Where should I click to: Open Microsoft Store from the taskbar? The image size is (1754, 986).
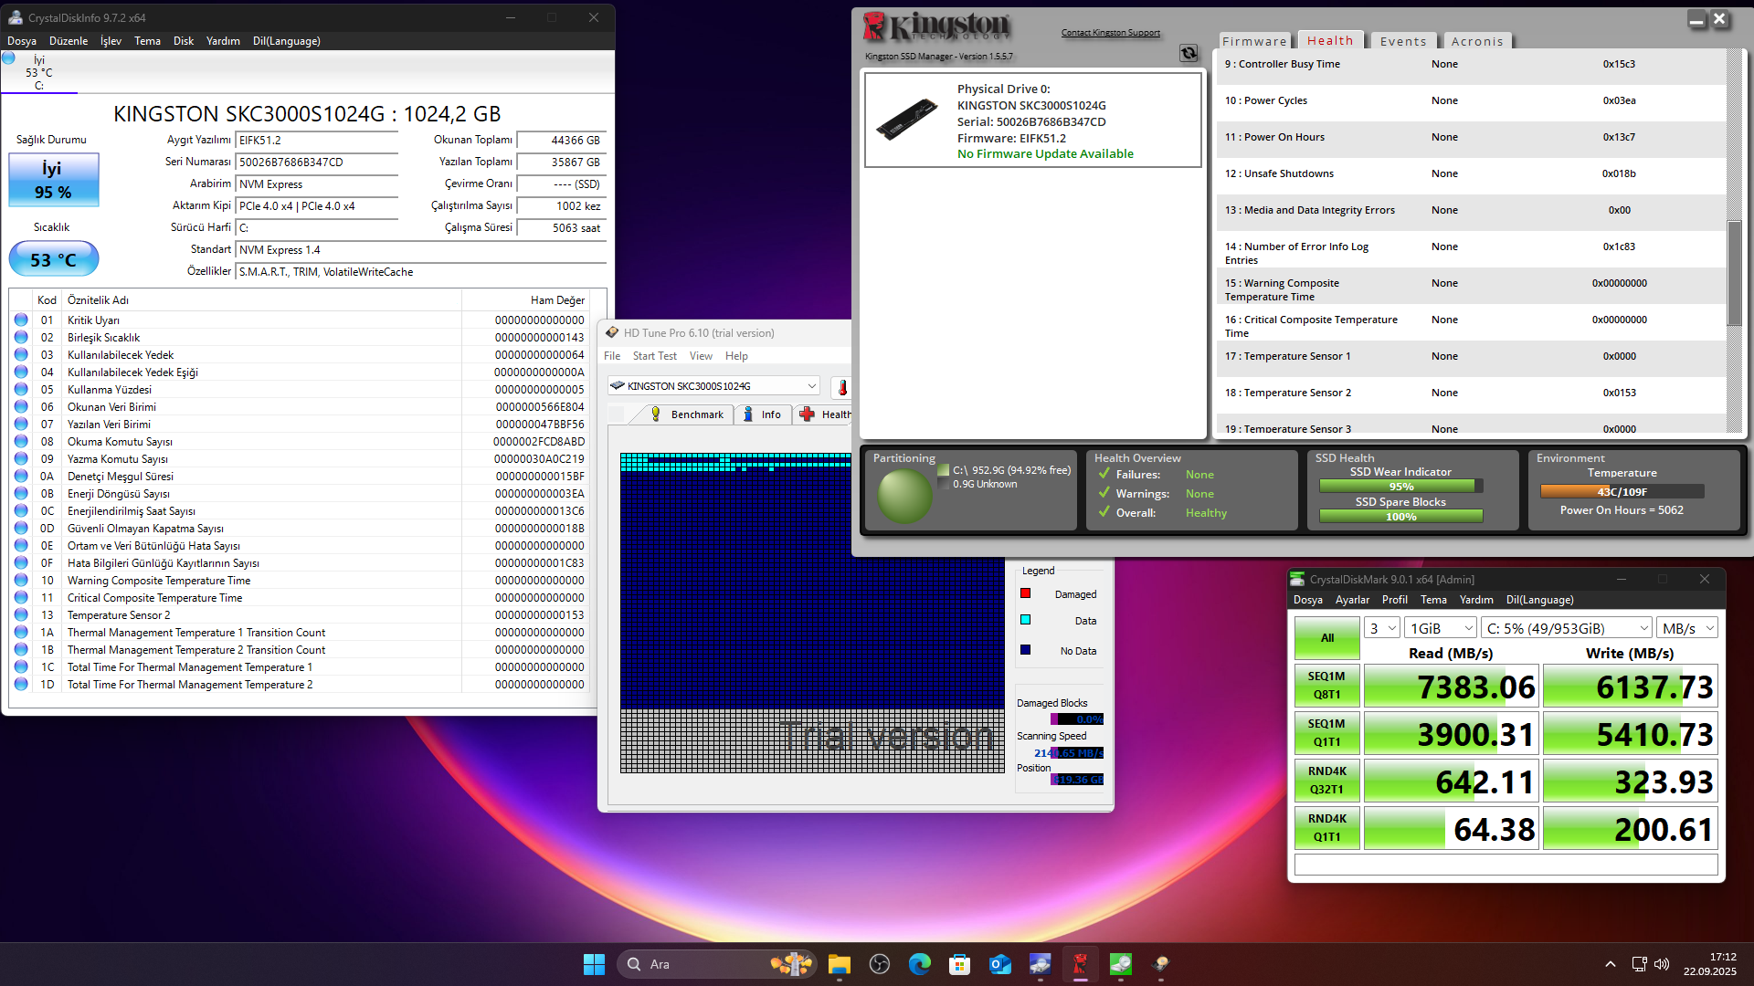pyautogui.click(x=959, y=964)
